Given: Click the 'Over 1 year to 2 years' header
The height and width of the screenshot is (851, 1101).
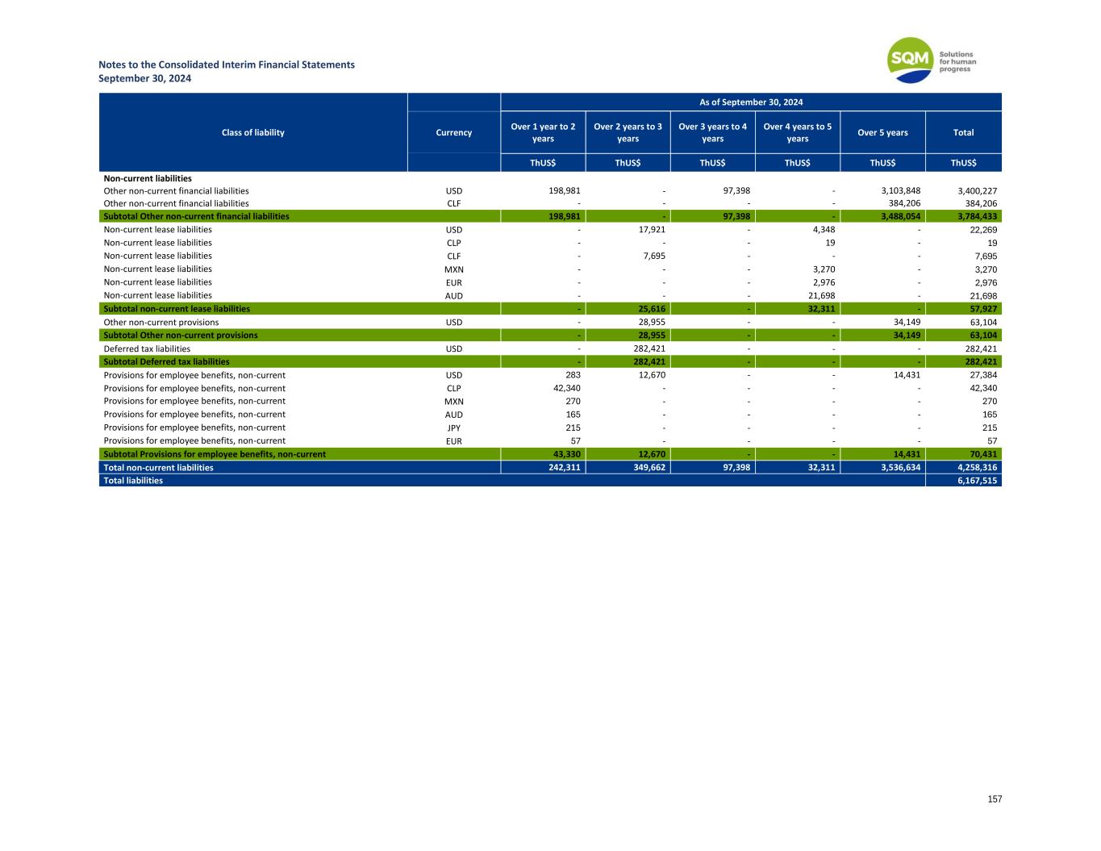Looking at the screenshot, I should pos(543,132).
